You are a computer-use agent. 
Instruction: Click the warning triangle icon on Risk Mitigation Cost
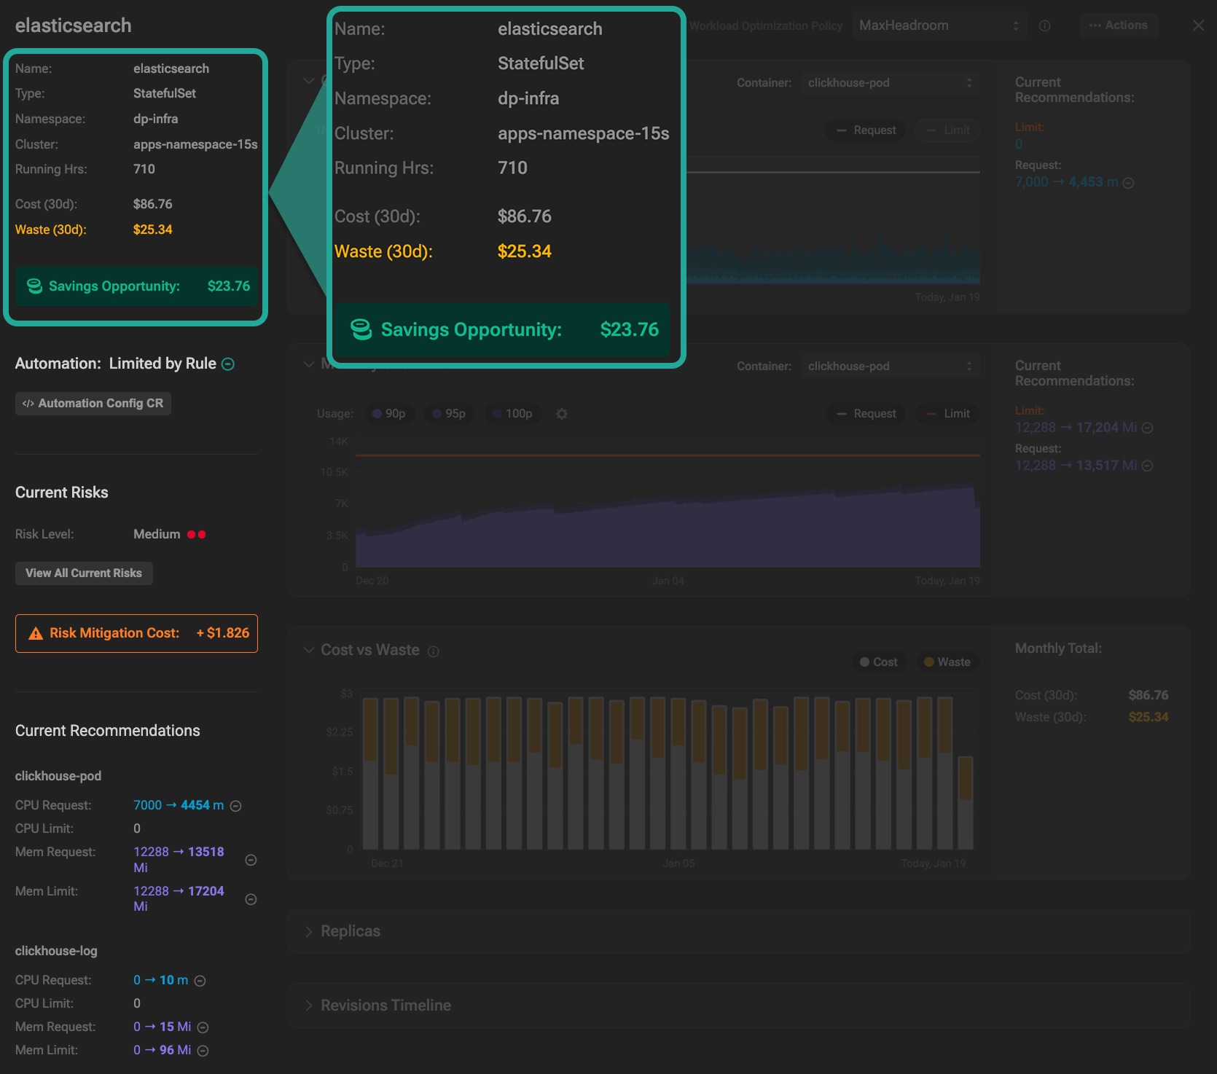(36, 634)
